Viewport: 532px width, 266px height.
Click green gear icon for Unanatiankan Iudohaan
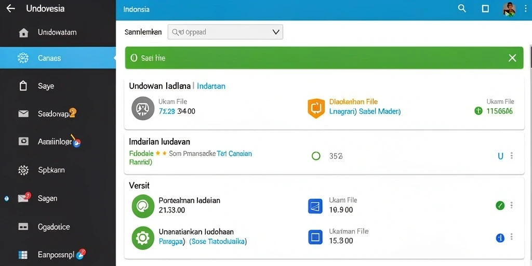click(143, 237)
